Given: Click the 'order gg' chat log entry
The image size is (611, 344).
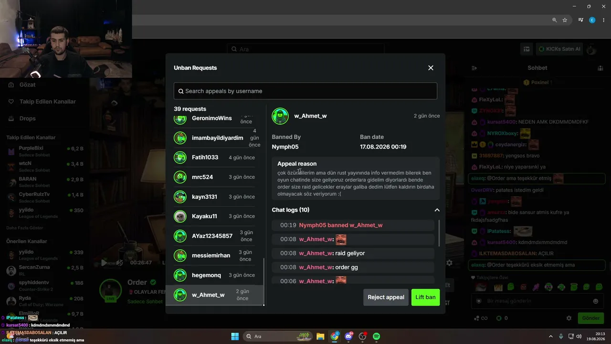Looking at the screenshot, I should tap(353, 267).
